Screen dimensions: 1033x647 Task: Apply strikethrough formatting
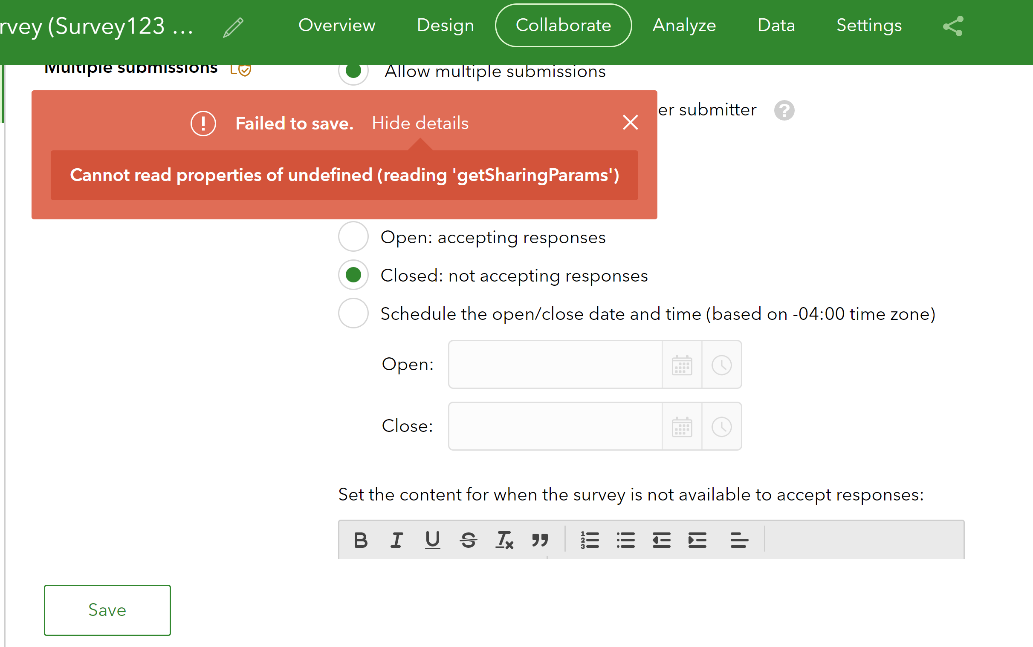[x=469, y=540]
